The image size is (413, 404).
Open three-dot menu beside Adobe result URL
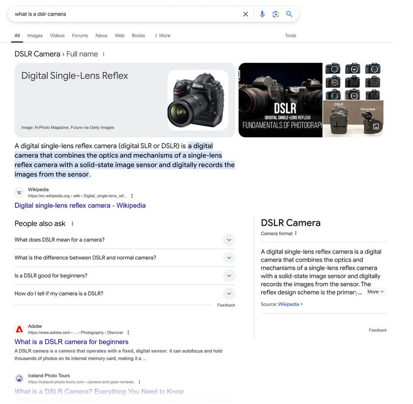click(128, 333)
